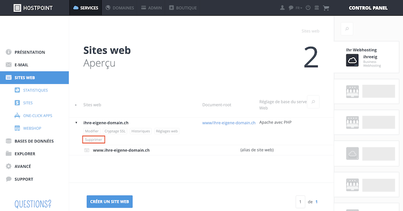The width and height of the screenshot is (403, 211).
Task: Click the table search magnifier icon
Action: click(313, 102)
